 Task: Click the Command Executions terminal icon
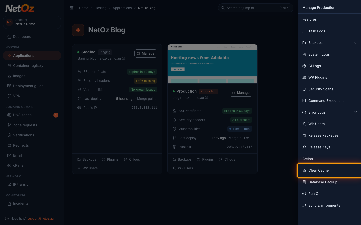pyautogui.click(x=304, y=101)
